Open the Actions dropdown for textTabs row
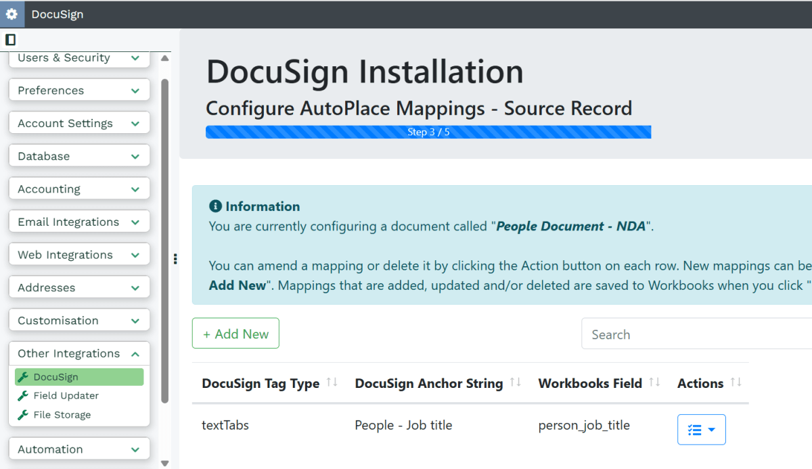812x469 pixels. (702, 430)
